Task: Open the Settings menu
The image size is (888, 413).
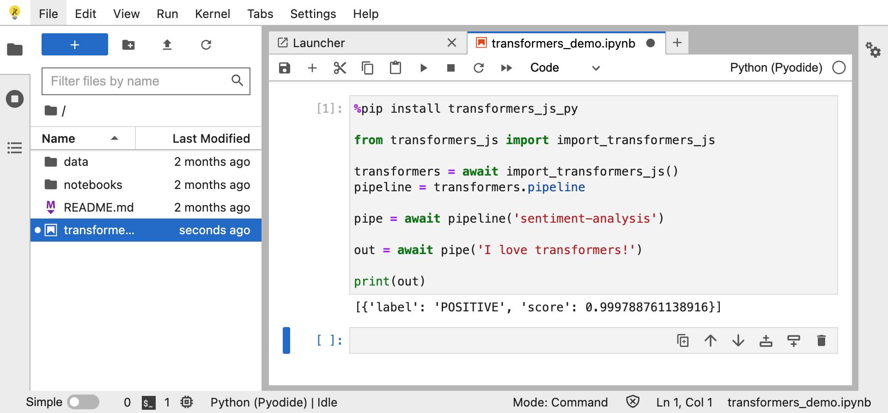Action: (313, 14)
